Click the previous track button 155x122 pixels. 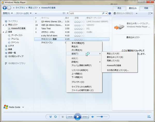click(x=70, y=117)
